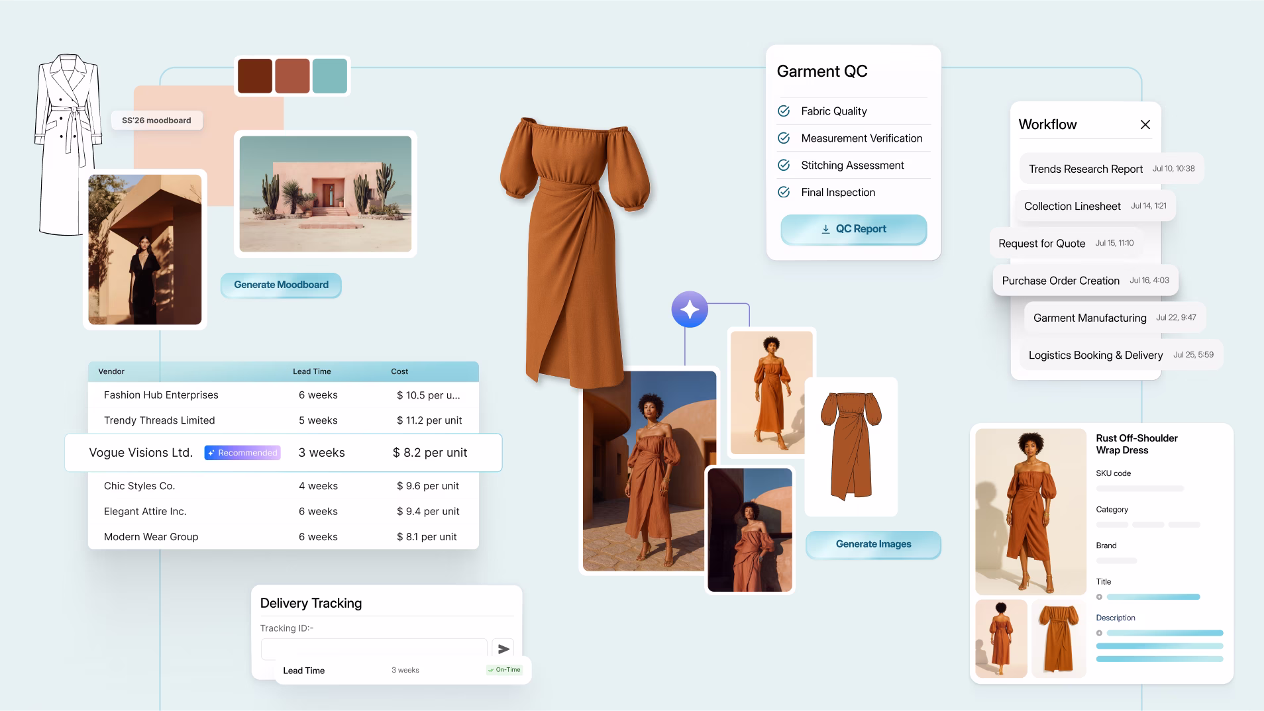The width and height of the screenshot is (1264, 711).
Task: Select the Vogue Visions Ltd. vendor row
Action: (283, 453)
